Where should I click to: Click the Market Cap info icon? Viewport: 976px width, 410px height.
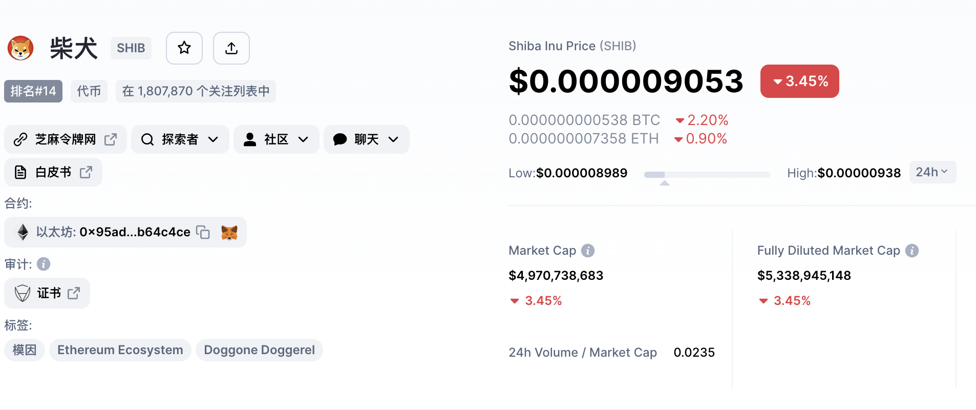point(588,251)
